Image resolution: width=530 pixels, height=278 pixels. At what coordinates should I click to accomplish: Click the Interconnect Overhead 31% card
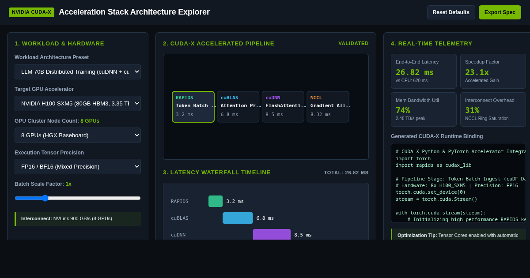point(493,109)
